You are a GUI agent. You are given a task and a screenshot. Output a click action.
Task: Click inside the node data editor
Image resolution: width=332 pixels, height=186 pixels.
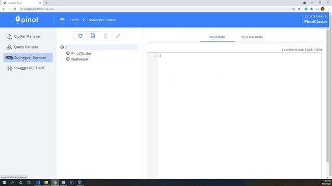239,116
